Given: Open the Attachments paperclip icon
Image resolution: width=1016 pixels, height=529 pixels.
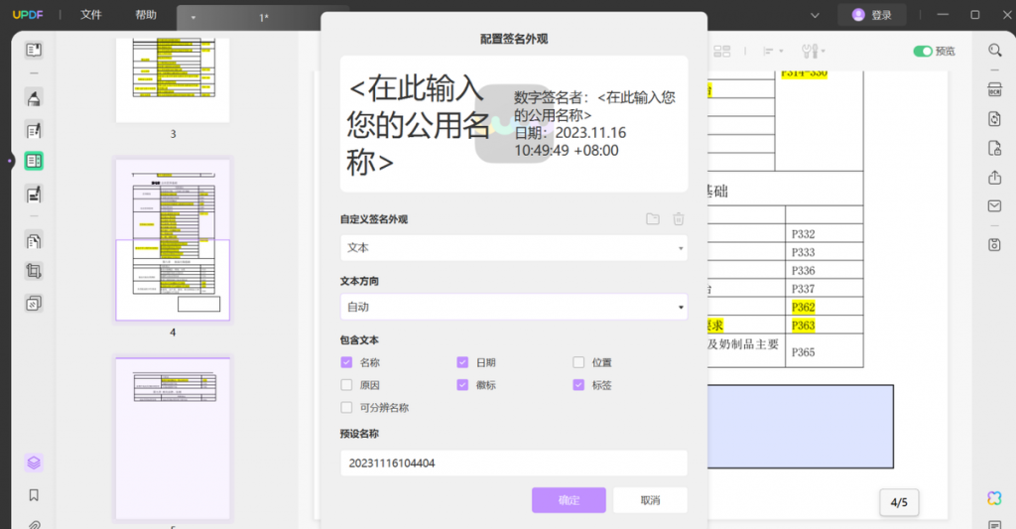Looking at the screenshot, I should pos(34,524).
